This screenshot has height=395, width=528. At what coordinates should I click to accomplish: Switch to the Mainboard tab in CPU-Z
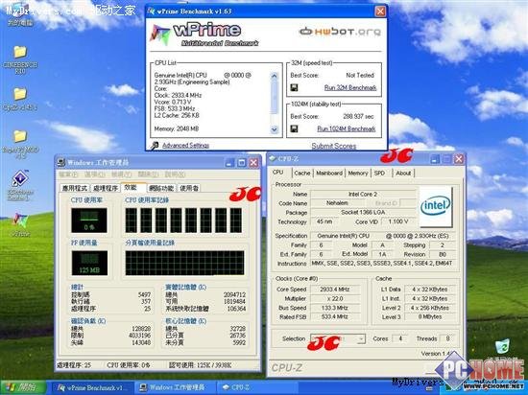[x=329, y=174]
